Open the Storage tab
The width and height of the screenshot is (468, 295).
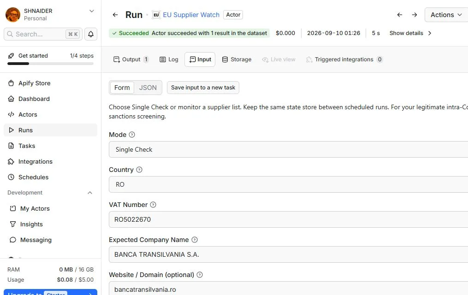[237, 59]
